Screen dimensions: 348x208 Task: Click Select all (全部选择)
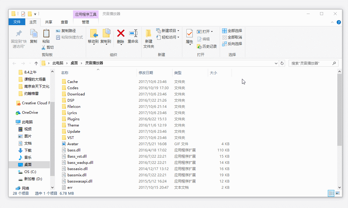(232, 31)
